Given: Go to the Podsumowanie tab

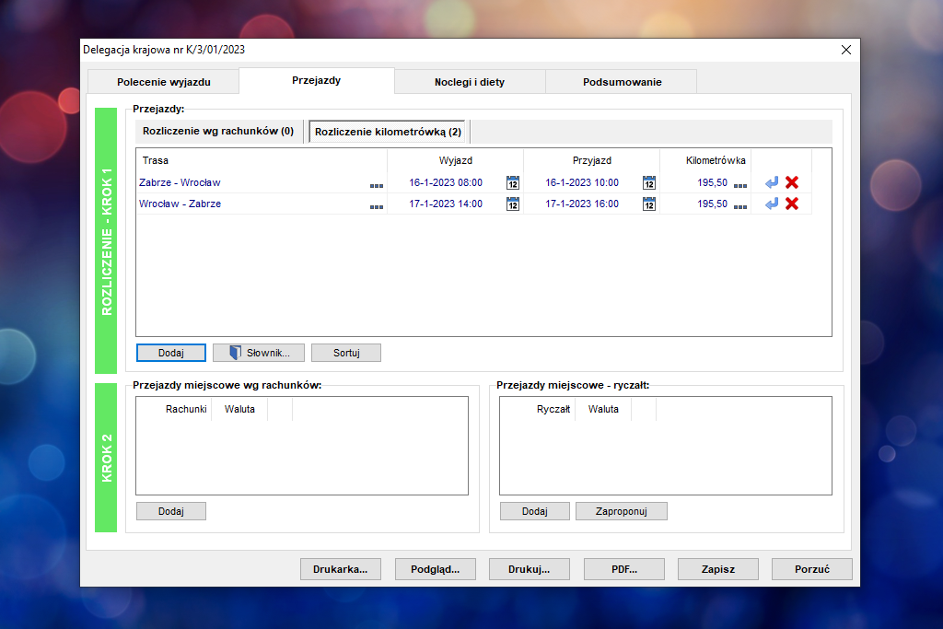Looking at the screenshot, I should 622,82.
